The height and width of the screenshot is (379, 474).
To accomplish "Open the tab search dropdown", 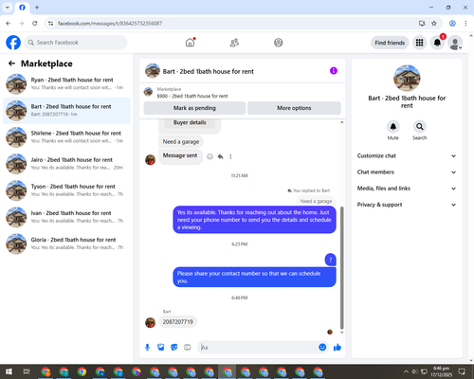I will click(x=8, y=8).
